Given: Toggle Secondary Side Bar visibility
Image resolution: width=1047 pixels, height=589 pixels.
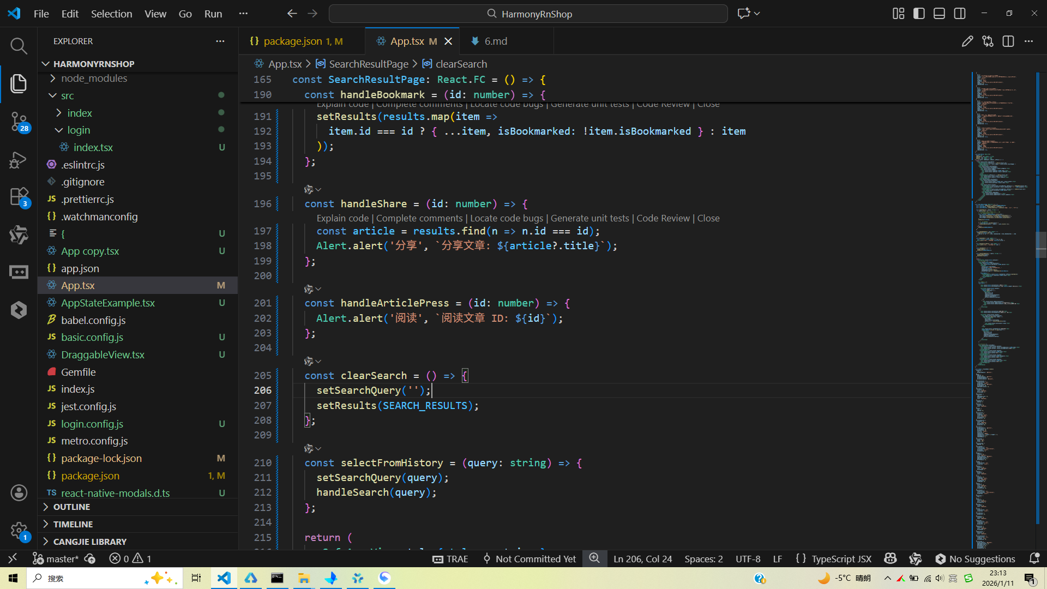Looking at the screenshot, I should pos(960,14).
